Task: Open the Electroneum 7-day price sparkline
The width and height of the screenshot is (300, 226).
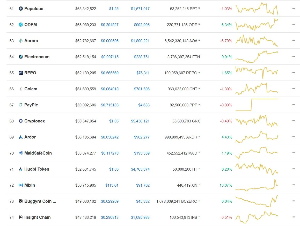Action: click(x=257, y=57)
